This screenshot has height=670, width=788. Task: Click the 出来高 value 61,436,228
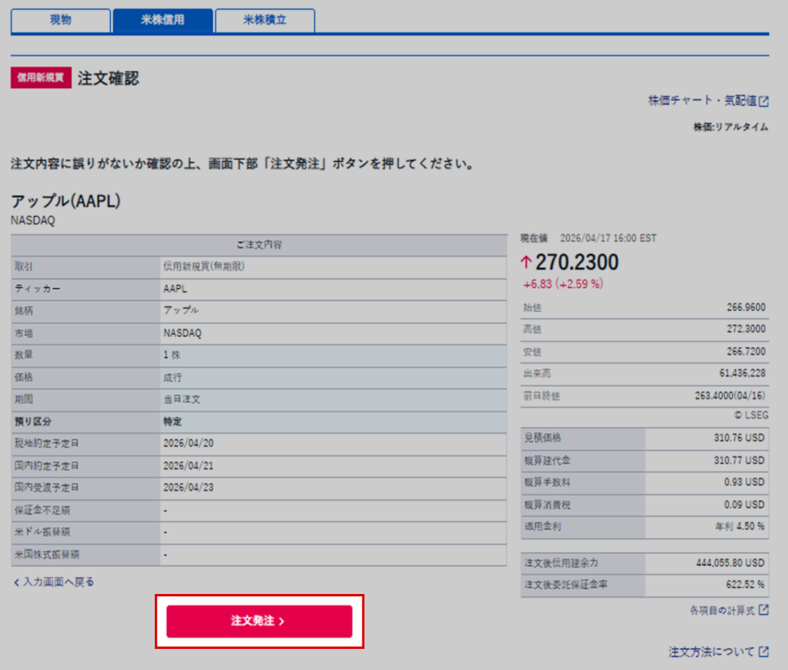742,373
